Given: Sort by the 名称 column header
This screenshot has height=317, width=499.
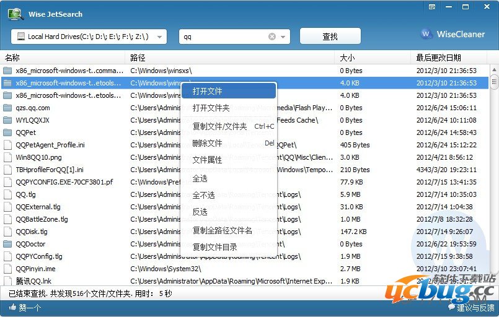Looking at the screenshot, I should (x=63, y=58).
